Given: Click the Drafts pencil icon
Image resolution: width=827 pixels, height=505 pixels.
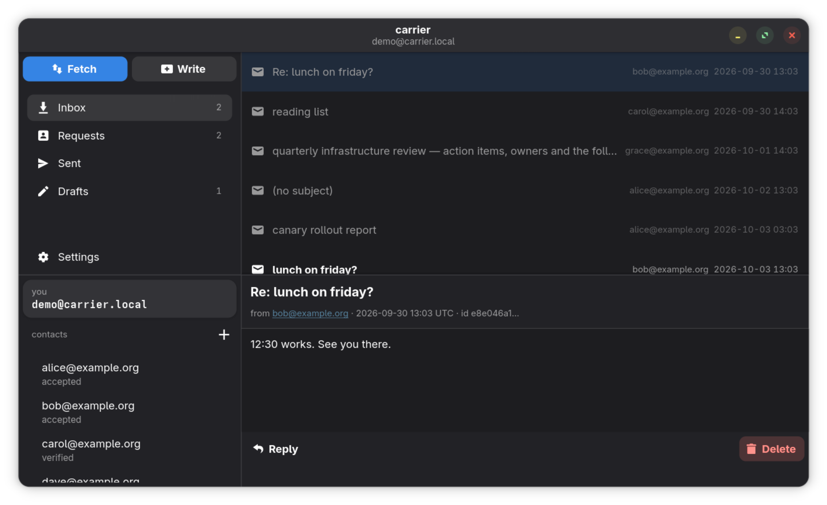Looking at the screenshot, I should (43, 191).
